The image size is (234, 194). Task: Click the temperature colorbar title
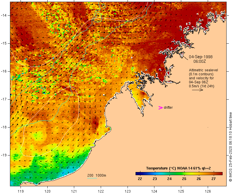tap(178, 168)
